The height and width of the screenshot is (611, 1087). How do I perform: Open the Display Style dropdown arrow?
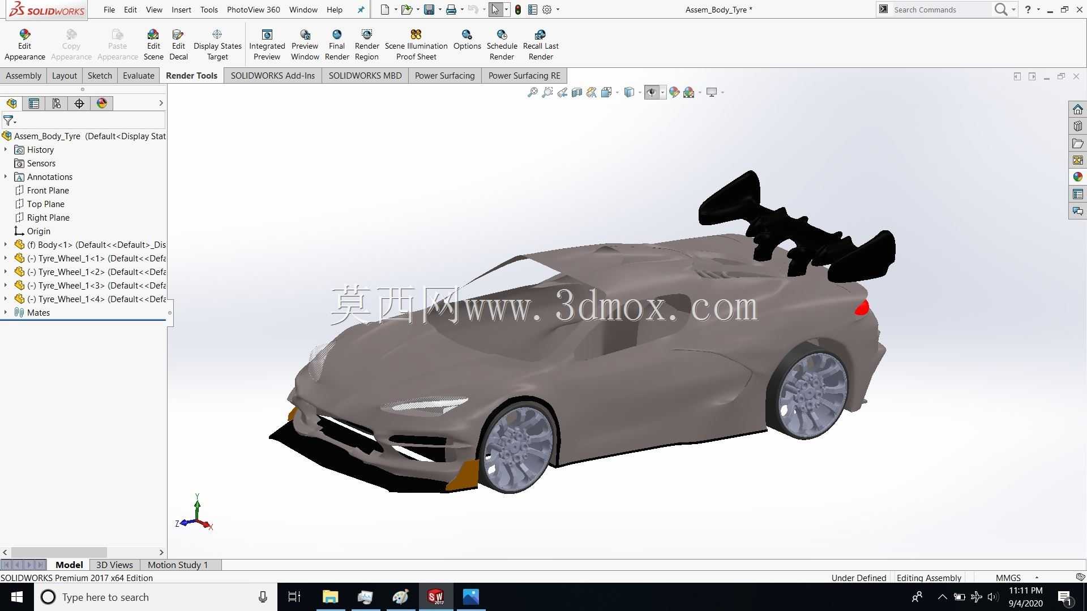(640, 92)
